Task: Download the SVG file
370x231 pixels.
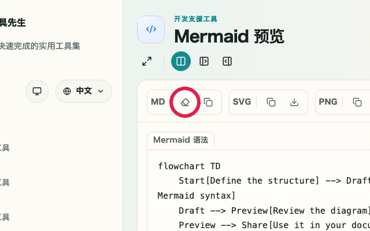Action: 294,102
